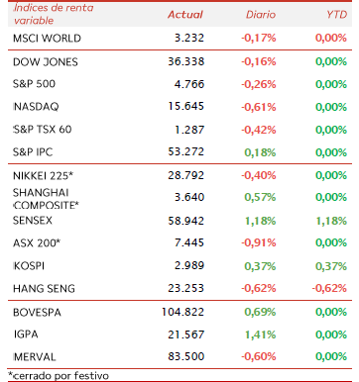
Task: Select the S&P 500 actual value 4.766
Action: 189,84
